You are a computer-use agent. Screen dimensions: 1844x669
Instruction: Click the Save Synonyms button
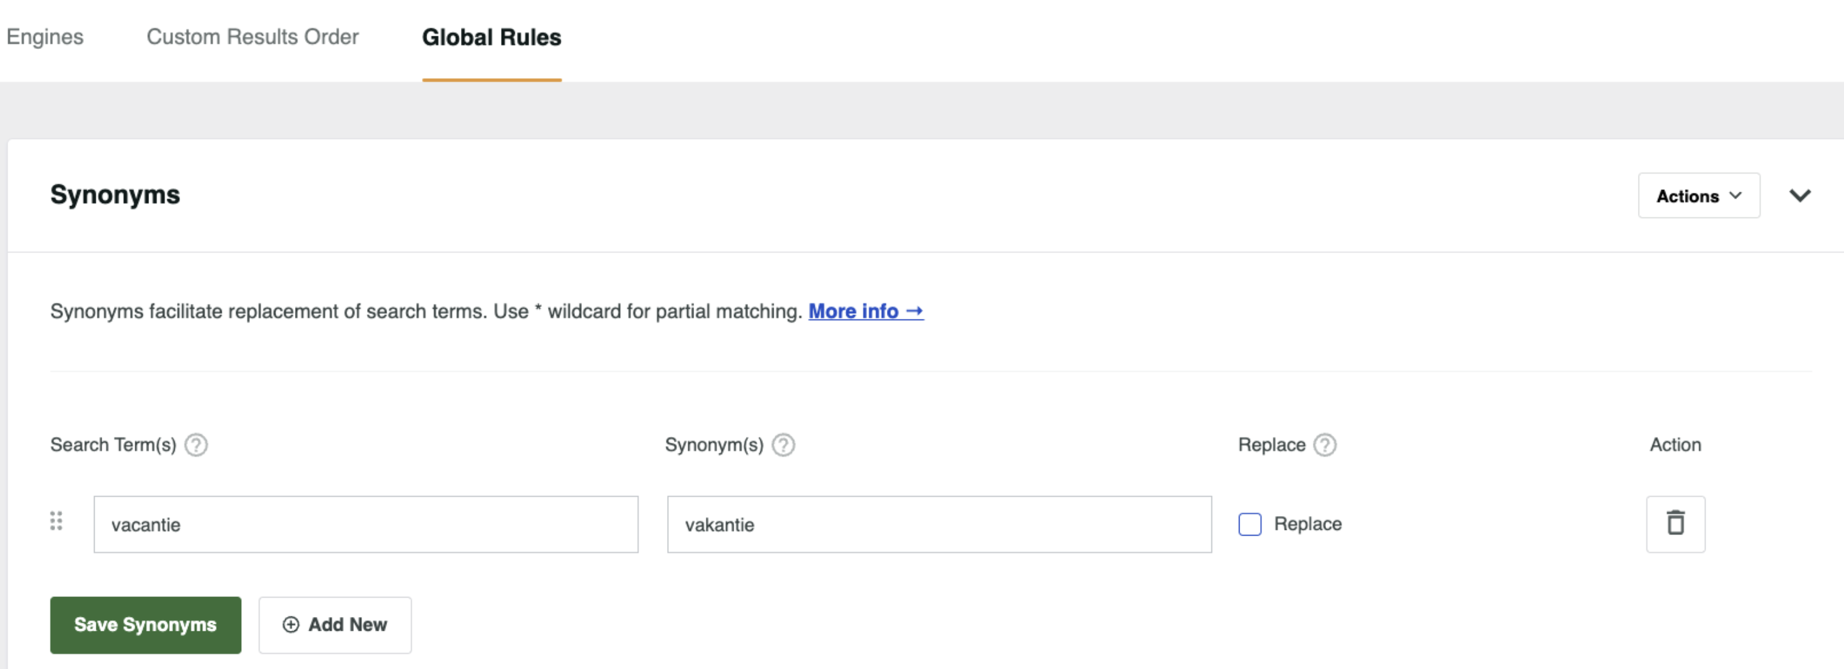click(x=145, y=625)
